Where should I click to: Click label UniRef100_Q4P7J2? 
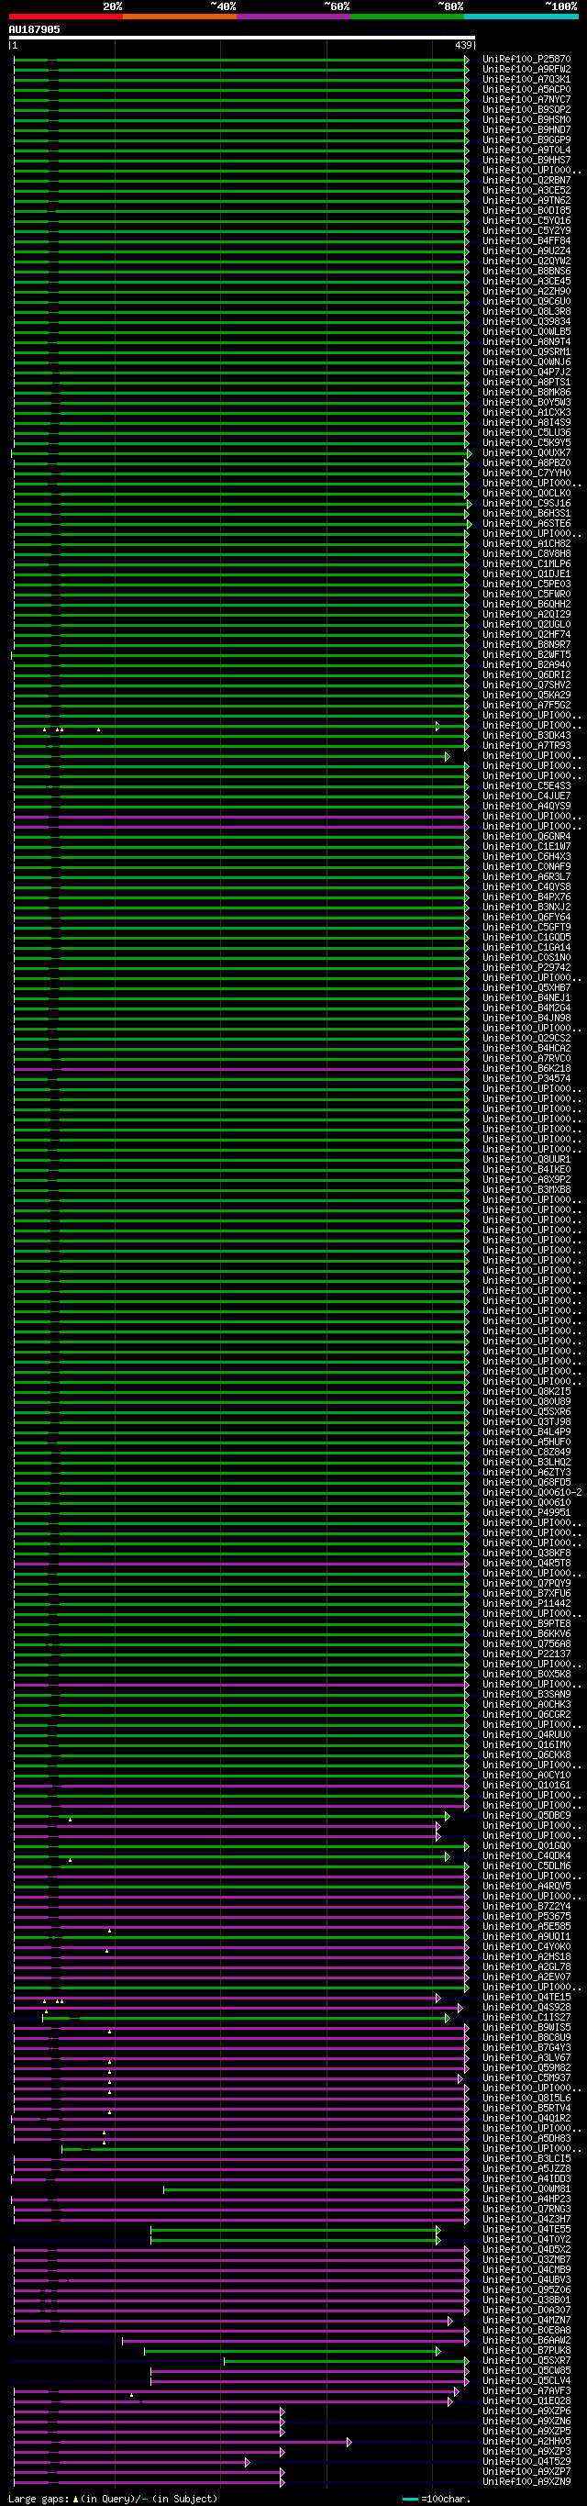point(526,372)
